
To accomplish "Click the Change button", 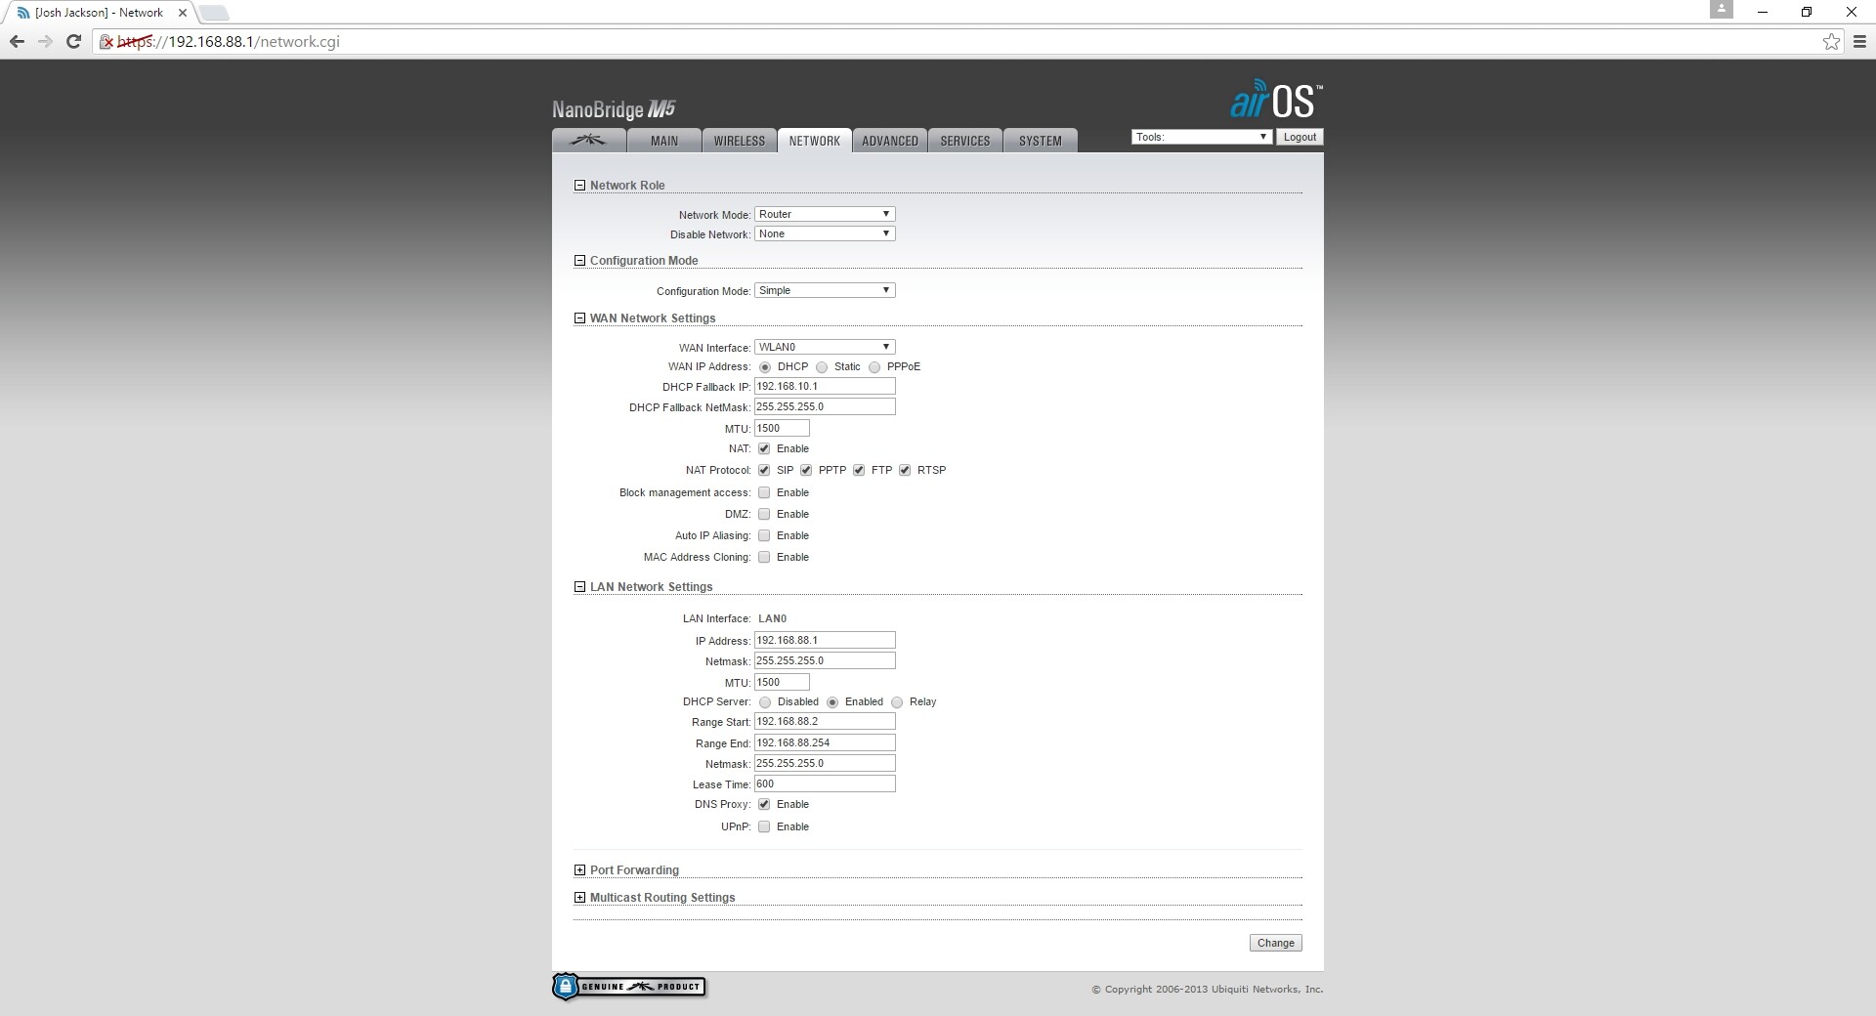I will pos(1274,943).
